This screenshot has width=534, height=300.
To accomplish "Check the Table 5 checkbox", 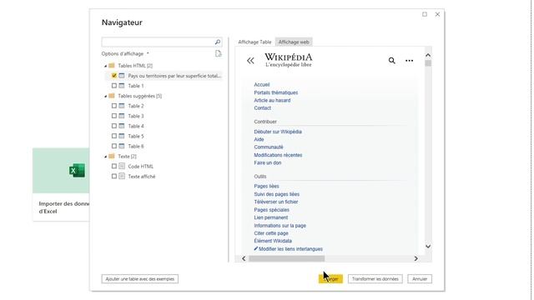I will [114, 136].
